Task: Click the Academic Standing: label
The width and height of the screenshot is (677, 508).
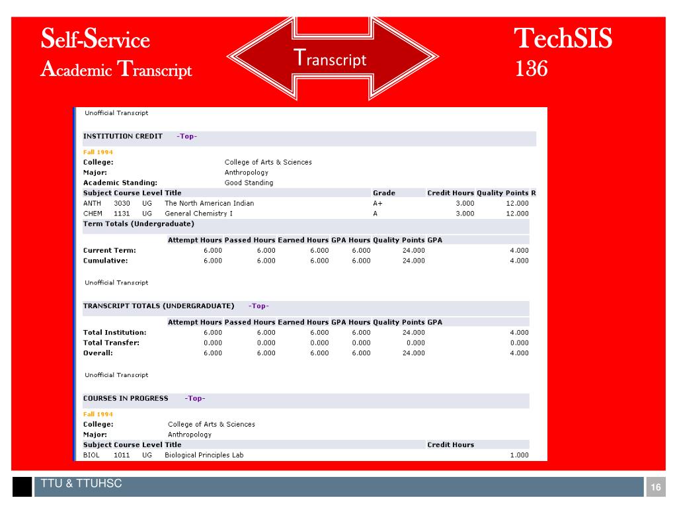Action: (120, 183)
